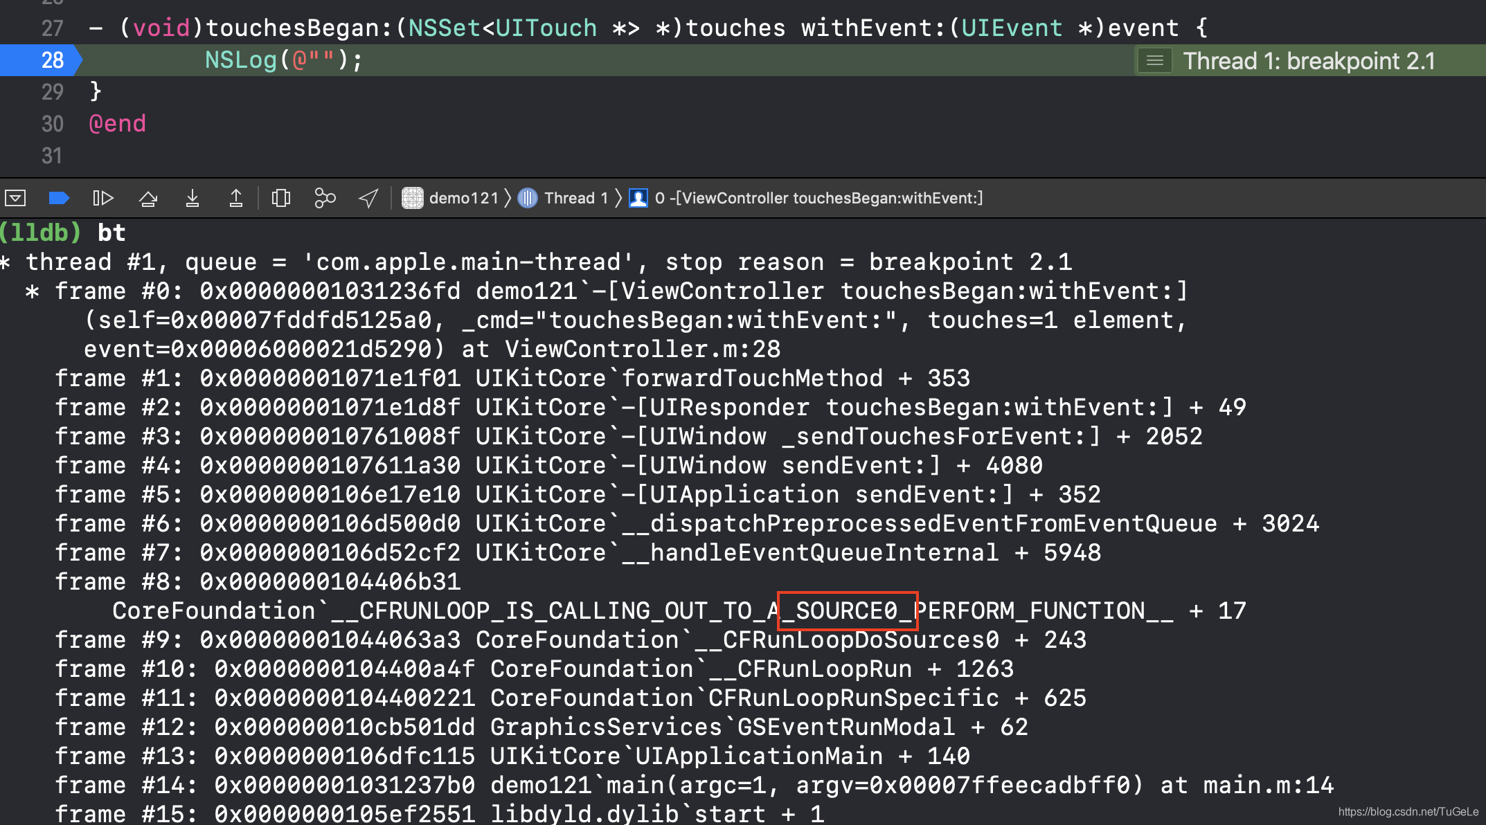Step over the current line
The image size is (1486, 825).
pos(148,199)
